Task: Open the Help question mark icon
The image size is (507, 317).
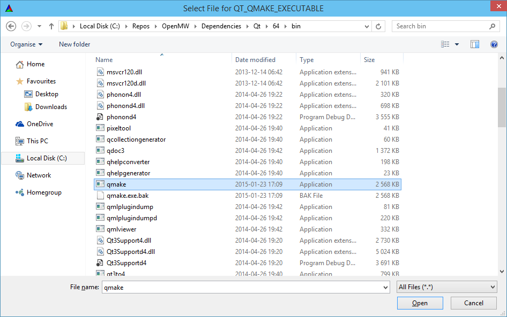Action: 494,44
